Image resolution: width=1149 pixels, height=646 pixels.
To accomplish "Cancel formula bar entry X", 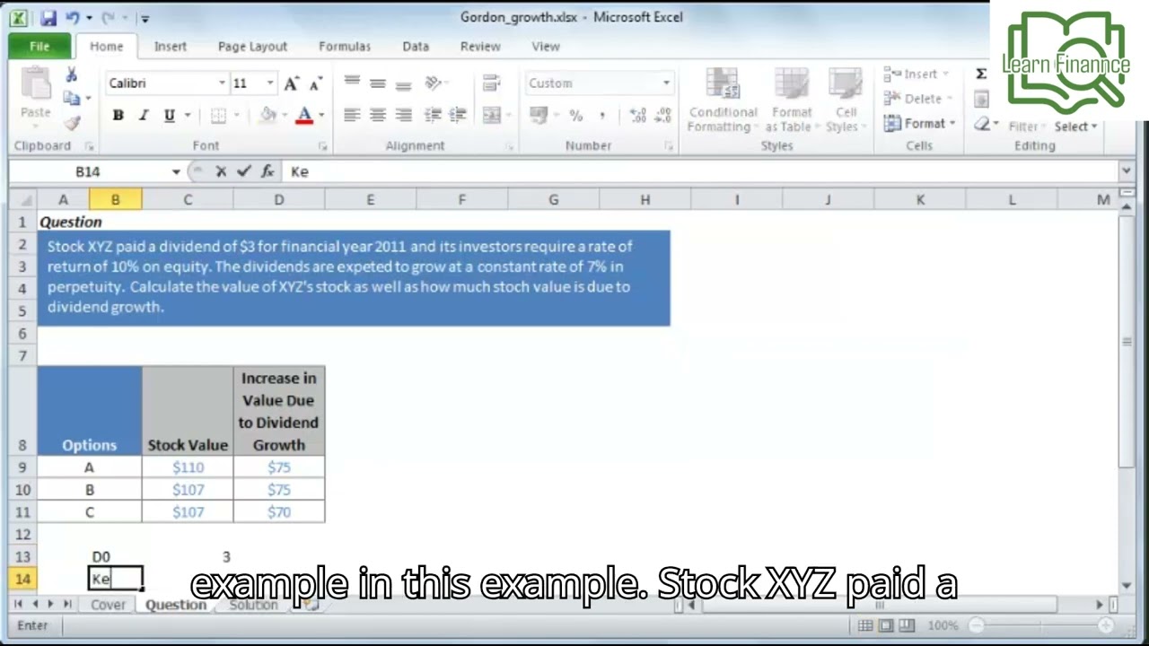I will (x=221, y=171).
